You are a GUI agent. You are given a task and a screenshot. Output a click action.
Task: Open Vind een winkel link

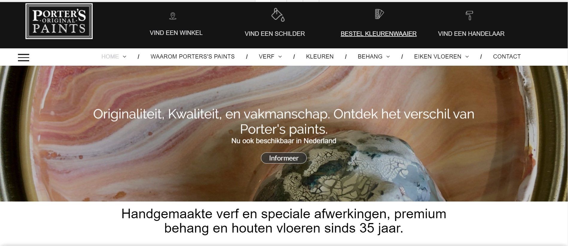176,33
